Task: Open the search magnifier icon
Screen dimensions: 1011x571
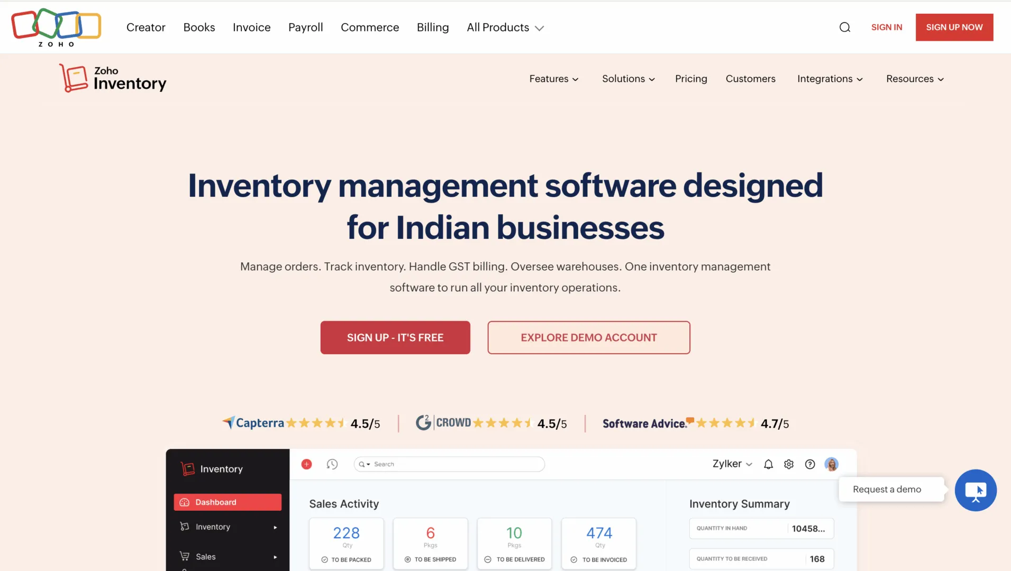Action: point(845,27)
